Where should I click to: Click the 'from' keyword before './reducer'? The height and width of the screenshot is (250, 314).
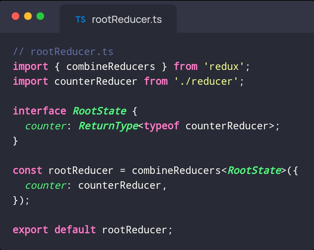coord(156,81)
